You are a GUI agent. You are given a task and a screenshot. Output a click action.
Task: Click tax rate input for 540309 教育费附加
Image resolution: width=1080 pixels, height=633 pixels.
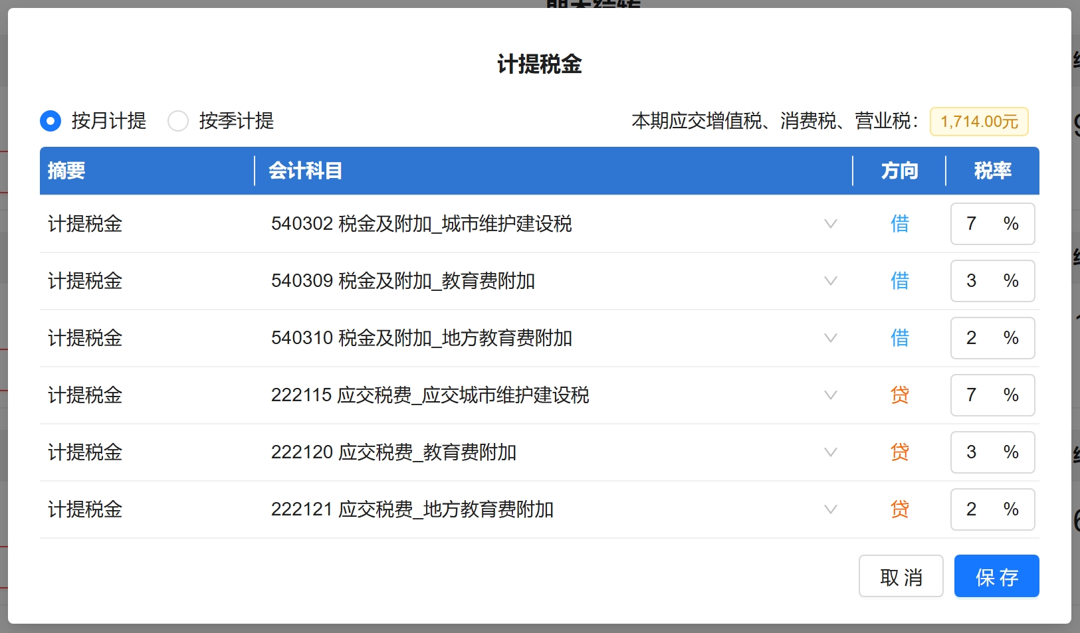coord(977,281)
